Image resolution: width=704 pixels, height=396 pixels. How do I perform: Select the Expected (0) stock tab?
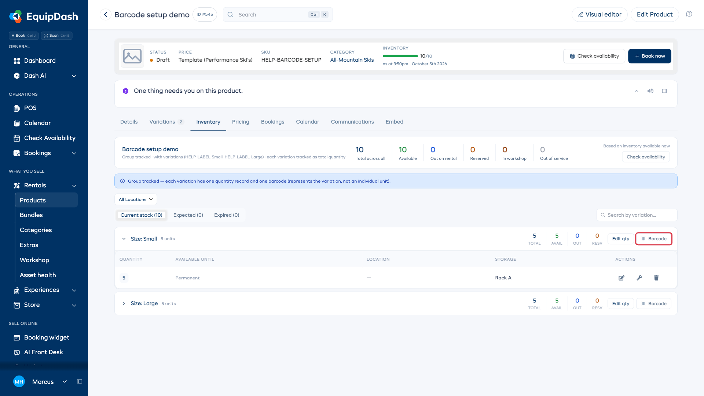pos(188,215)
